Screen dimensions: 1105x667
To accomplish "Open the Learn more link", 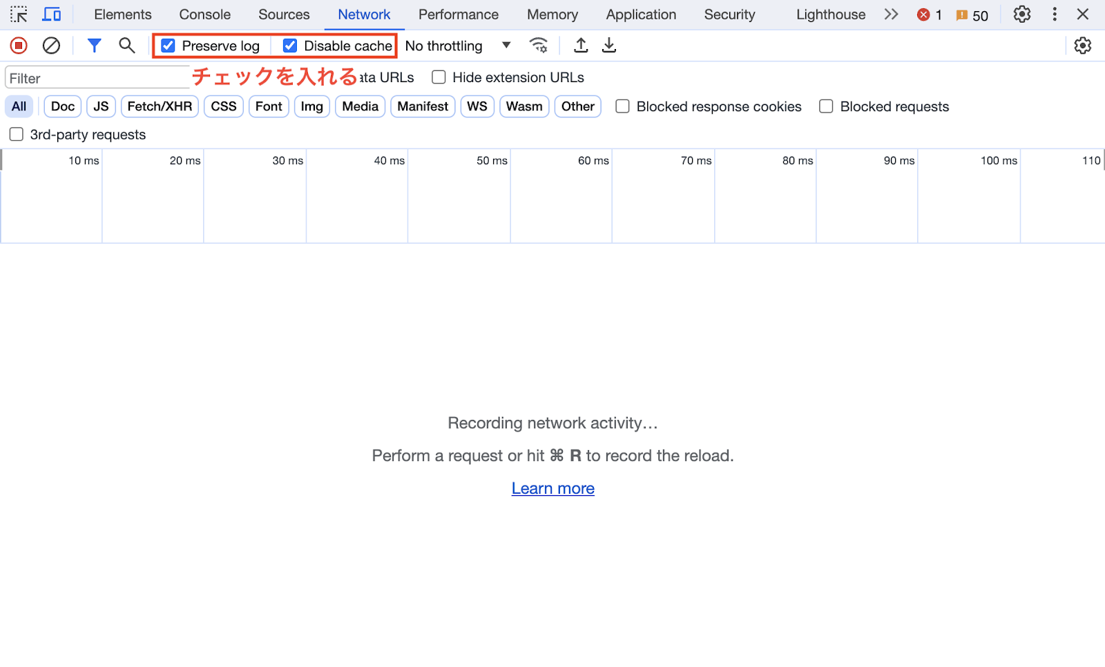I will coord(552,488).
